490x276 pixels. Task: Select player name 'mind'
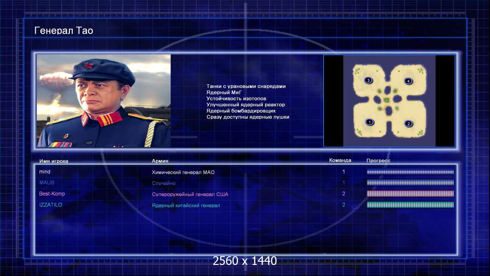click(x=45, y=172)
